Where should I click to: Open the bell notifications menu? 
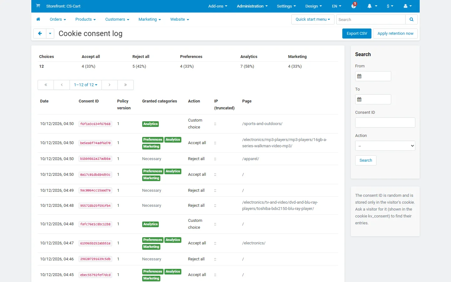(372, 6)
